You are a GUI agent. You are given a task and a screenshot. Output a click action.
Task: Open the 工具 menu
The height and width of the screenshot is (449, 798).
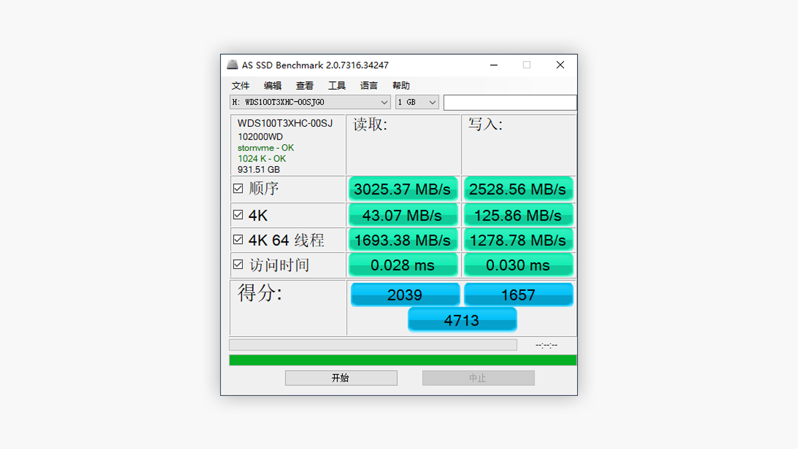click(336, 86)
